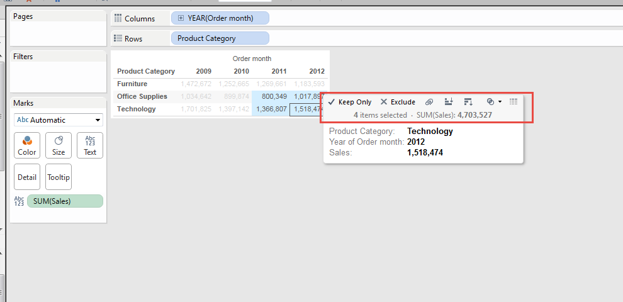The image size is (623, 302).
Task: Click the Marks card title
Action: click(x=23, y=103)
